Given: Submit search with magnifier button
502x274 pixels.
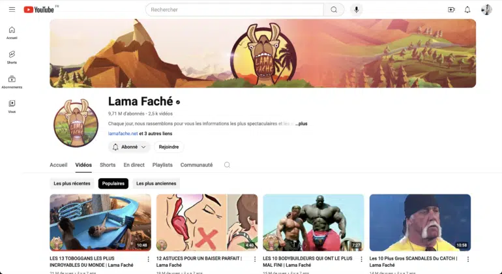Looking at the screenshot, I should click(x=334, y=10).
